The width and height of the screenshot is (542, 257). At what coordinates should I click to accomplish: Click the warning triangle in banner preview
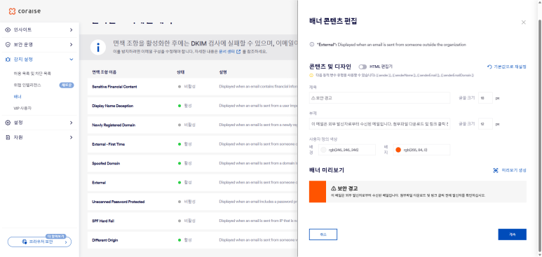pos(333,188)
